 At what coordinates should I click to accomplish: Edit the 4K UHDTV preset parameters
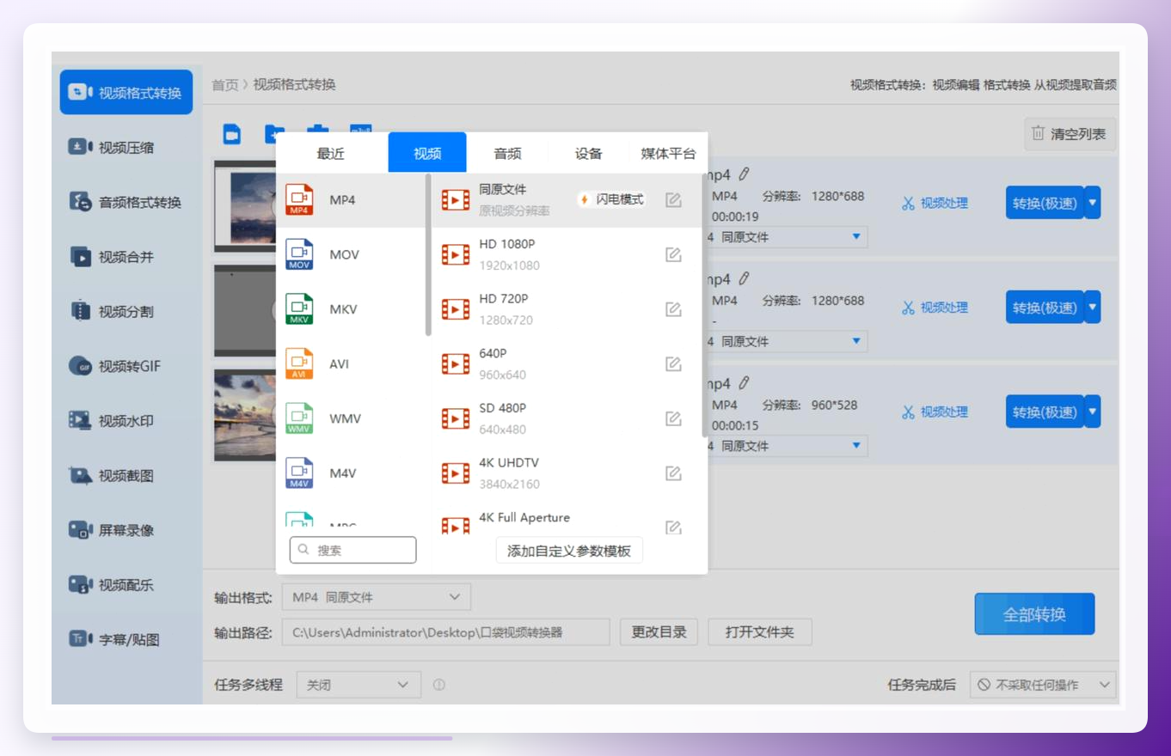coord(673,473)
